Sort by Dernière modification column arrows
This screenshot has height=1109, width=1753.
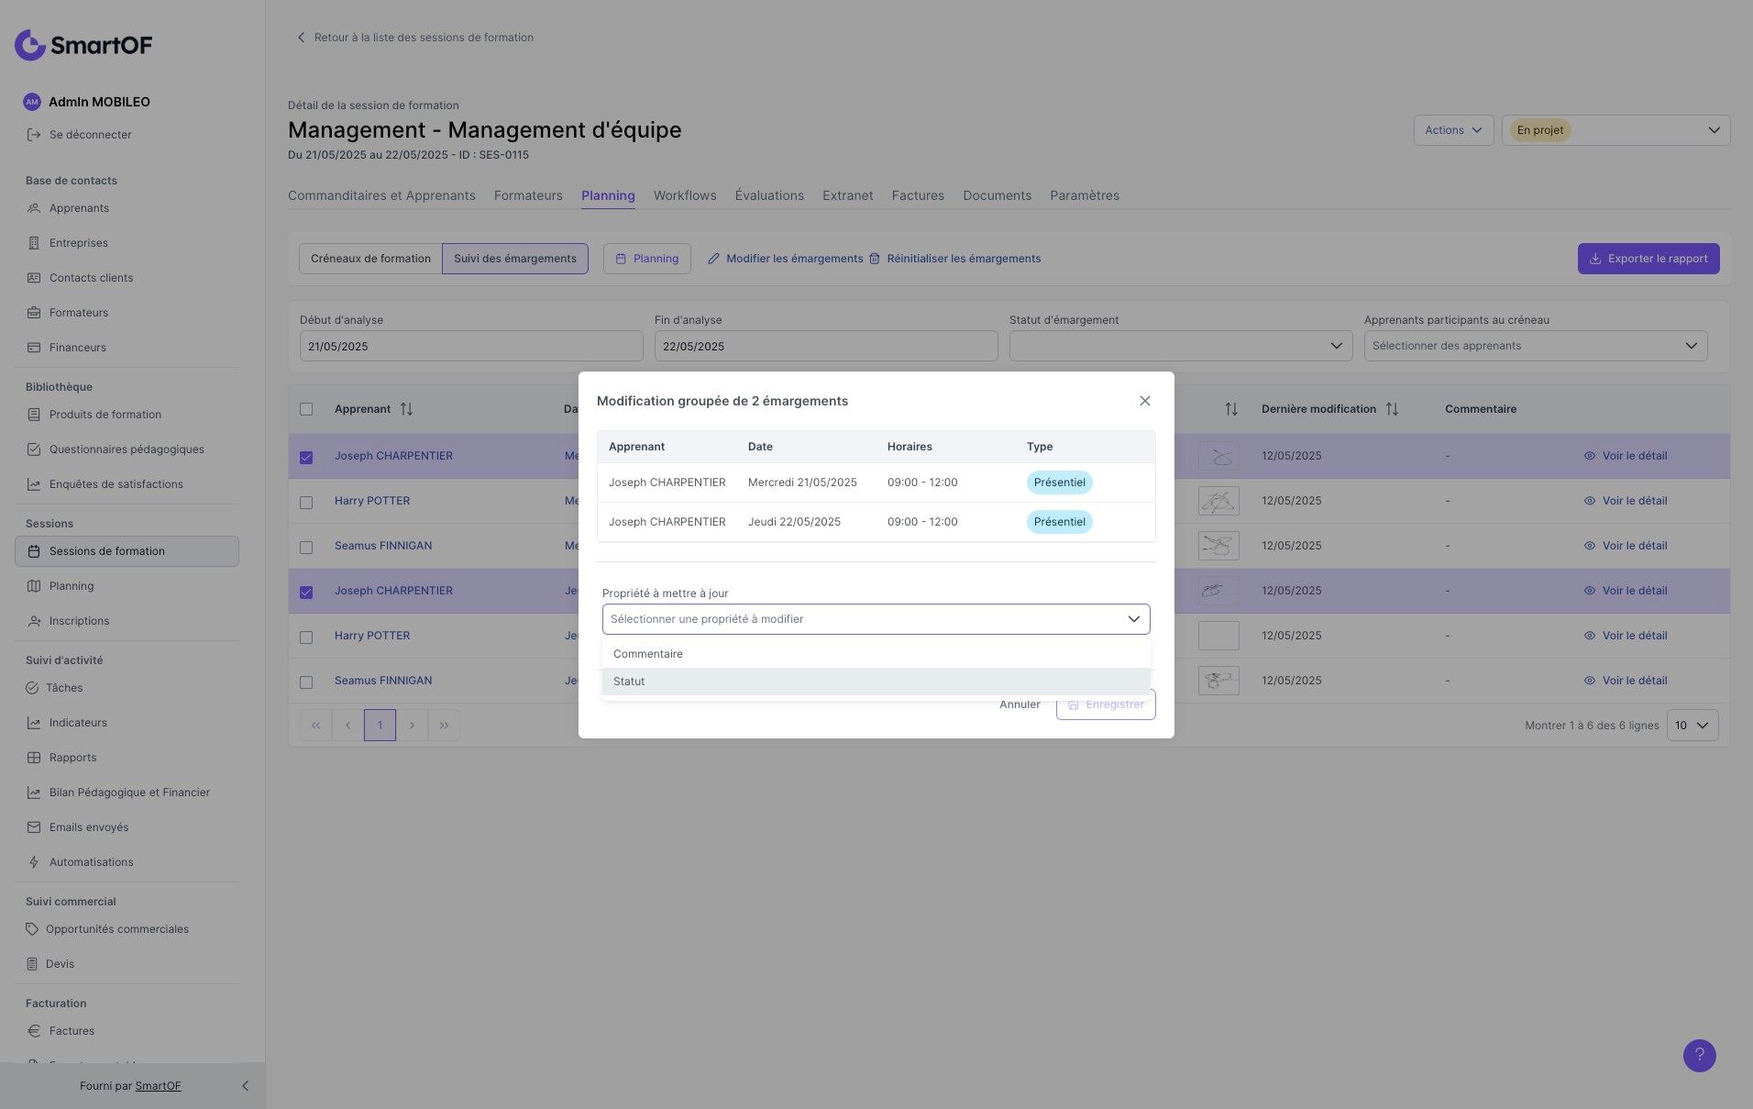[1392, 409]
